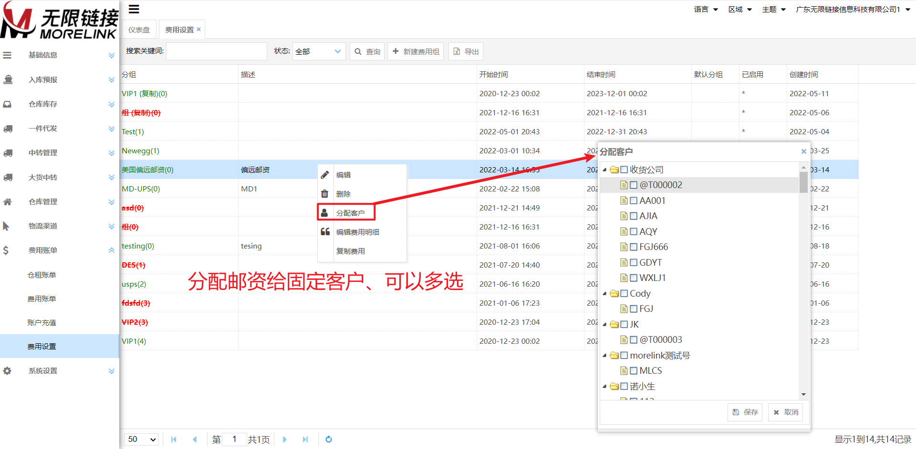Close the 分配客户 dialog
Image resolution: width=916 pixels, height=449 pixels.
[x=803, y=151]
